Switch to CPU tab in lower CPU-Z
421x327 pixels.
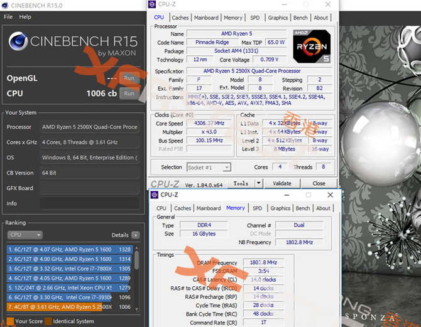click(x=161, y=208)
